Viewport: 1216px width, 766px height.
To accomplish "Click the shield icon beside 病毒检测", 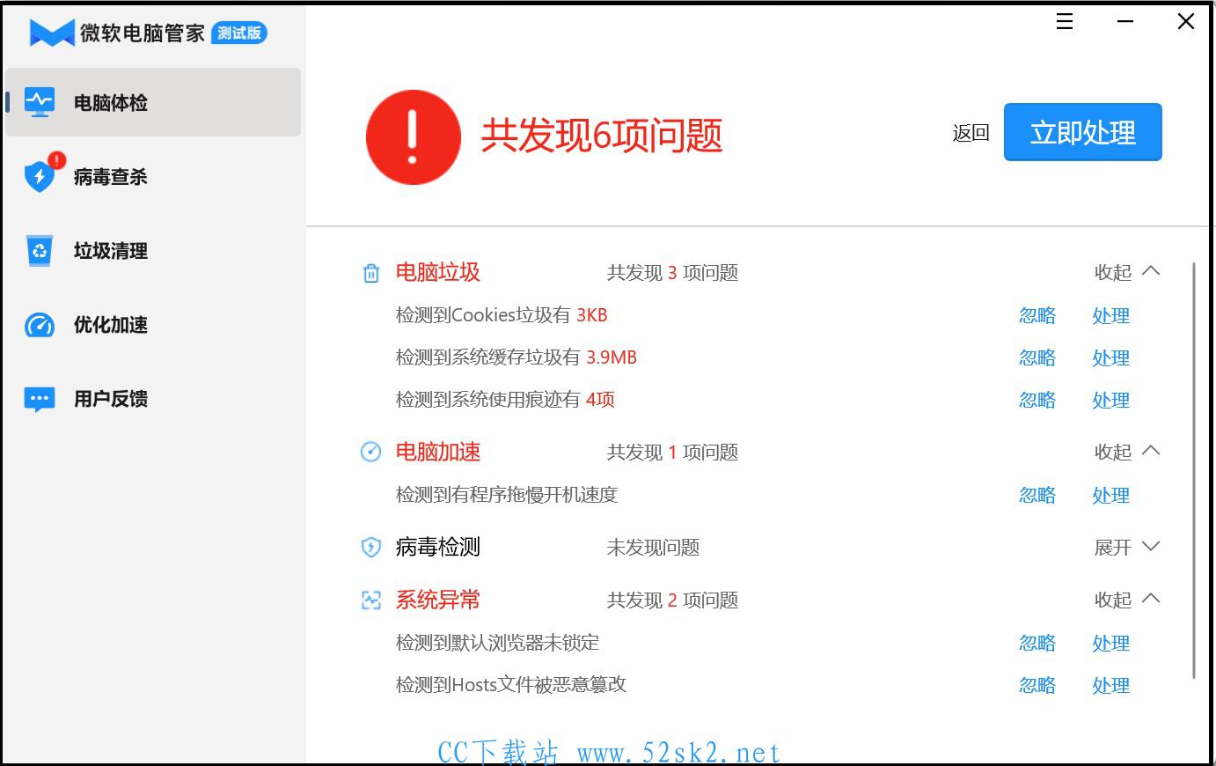I will 371,548.
